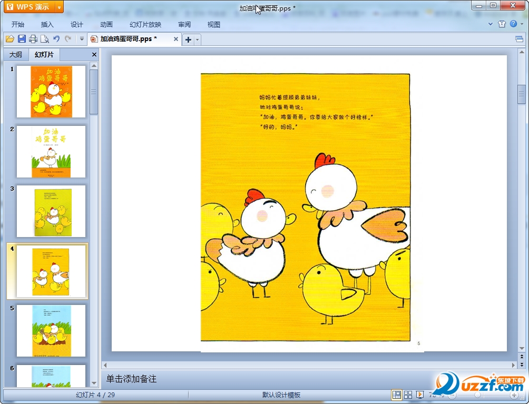Open the 开始 ribbon tab
This screenshot has width=529, height=404.
point(17,25)
